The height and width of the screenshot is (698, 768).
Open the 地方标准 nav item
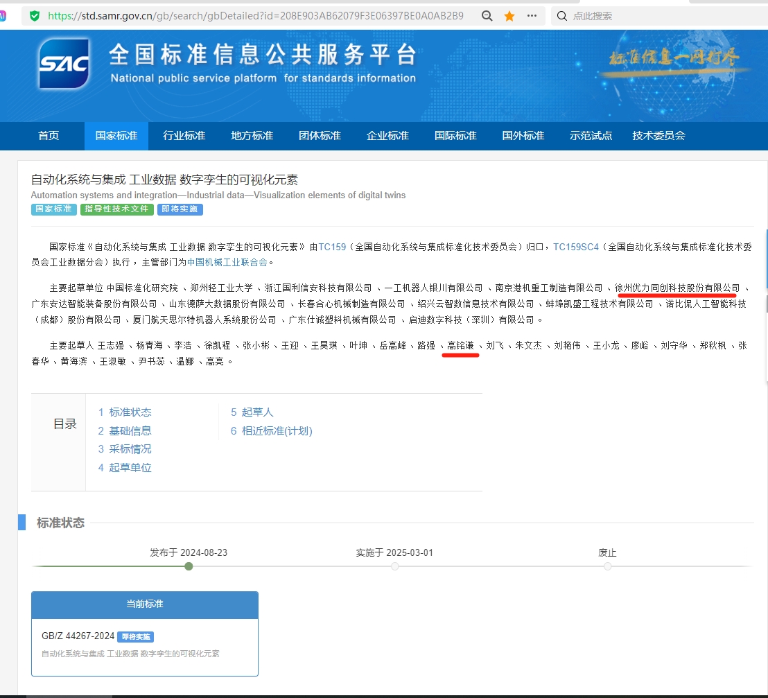click(252, 136)
